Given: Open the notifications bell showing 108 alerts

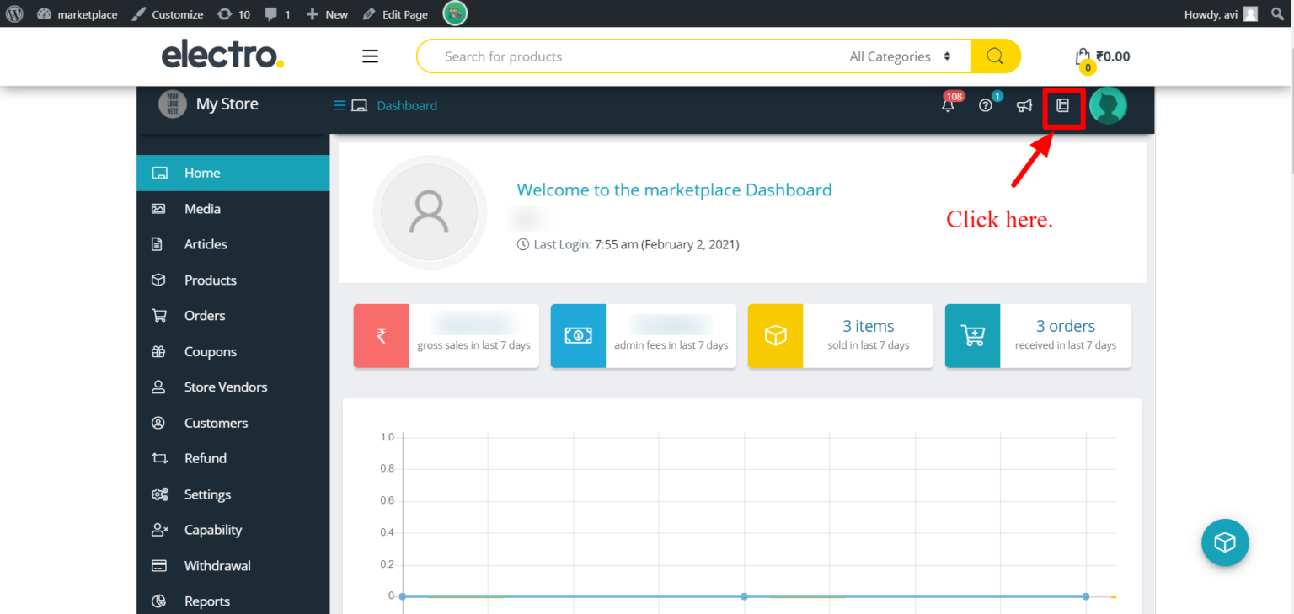Looking at the screenshot, I should pyautogui.click(x=947, y=108).
